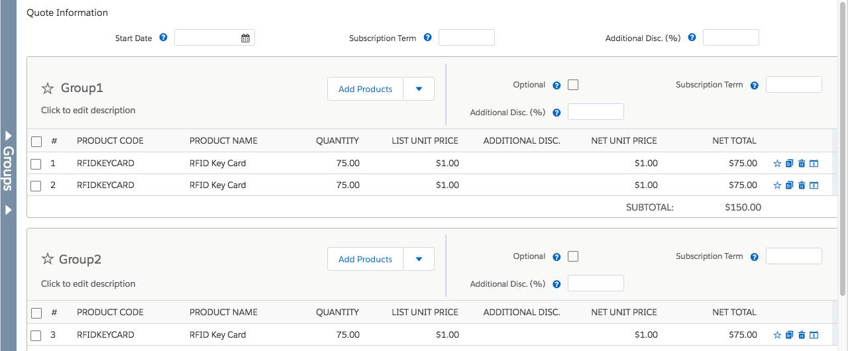Click Add Products in Group2
The width and height of the screenshot is (848, 351).
[x=365, y=259]
